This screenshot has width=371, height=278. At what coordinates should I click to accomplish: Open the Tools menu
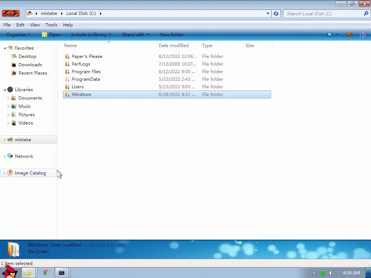pyautogui.click(x=51, y=25)
